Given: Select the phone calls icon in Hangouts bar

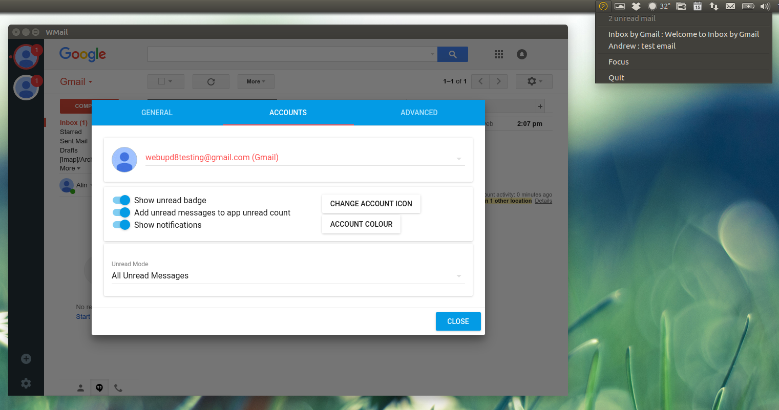Looking at the screenshot, I should point(118,387).
